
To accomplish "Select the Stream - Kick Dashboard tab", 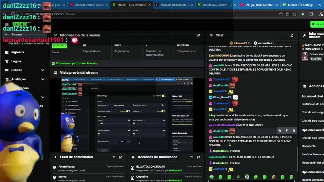I will [132, 5].
